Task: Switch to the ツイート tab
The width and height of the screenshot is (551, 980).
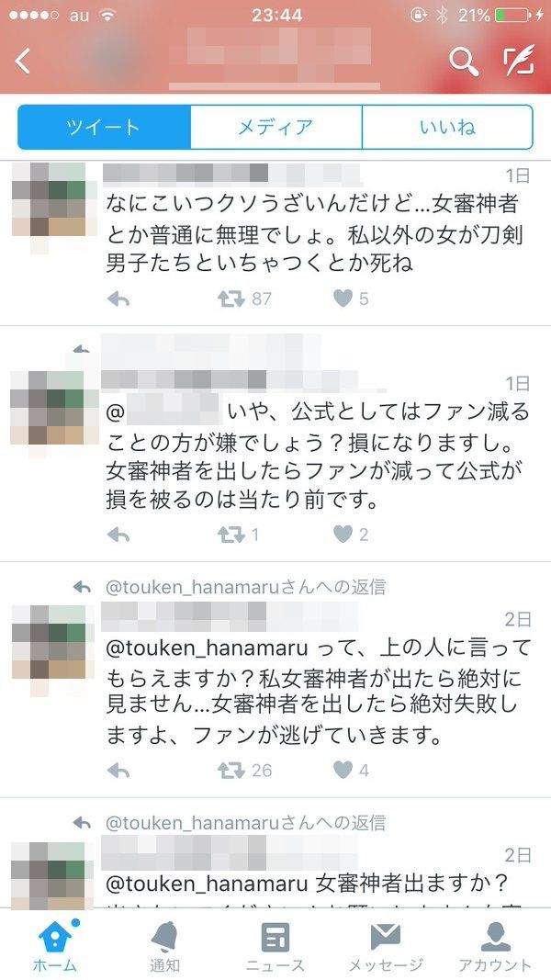Action: 104,128
